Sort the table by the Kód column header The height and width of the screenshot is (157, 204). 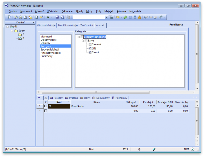[59, 102]
